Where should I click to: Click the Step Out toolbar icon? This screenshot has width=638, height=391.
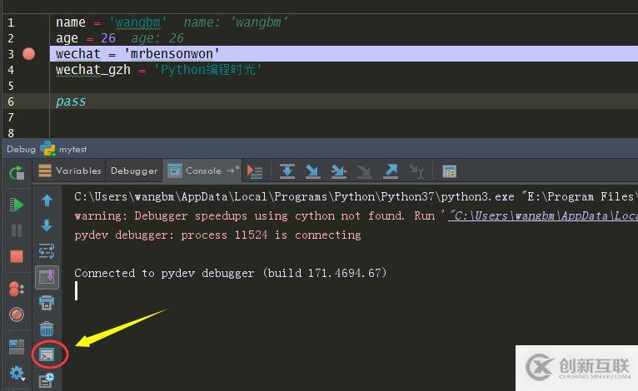391,171
